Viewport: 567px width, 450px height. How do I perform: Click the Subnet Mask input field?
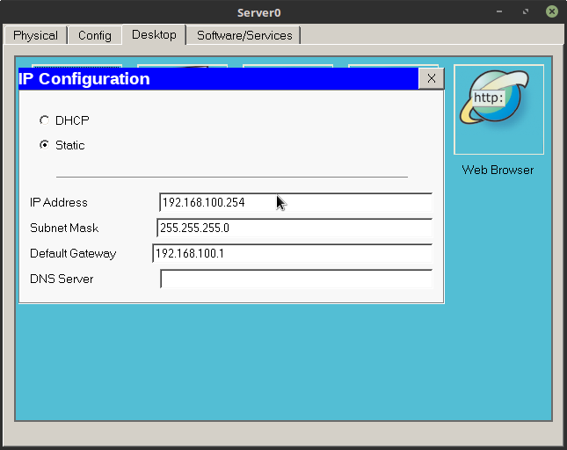coord(294,228)
